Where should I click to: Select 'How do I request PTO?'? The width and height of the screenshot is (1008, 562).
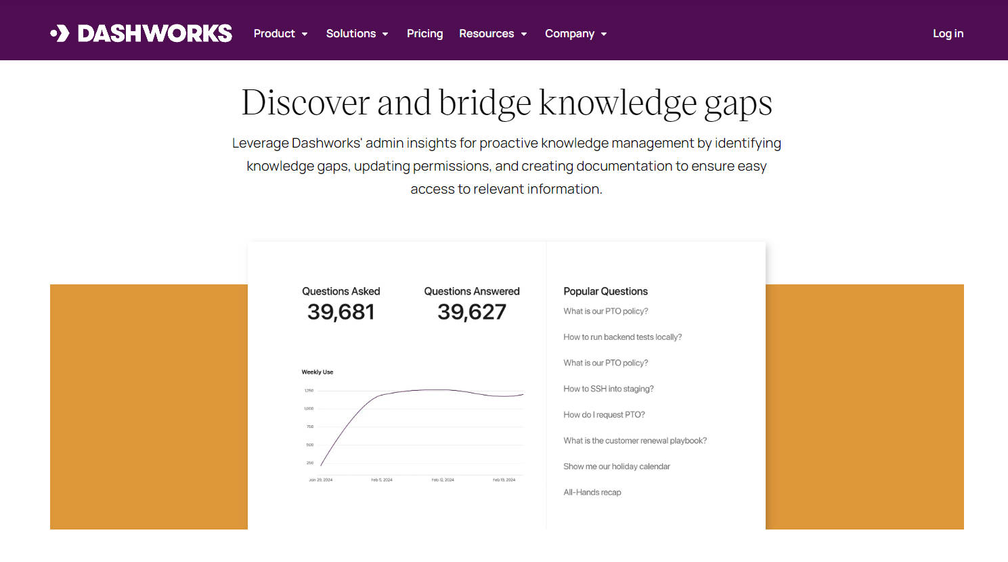(604, 414)
